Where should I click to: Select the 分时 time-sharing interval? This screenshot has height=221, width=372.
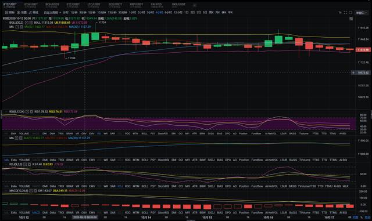tap(66, 12)
